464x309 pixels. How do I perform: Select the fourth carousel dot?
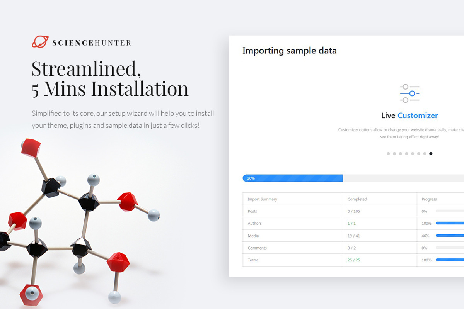406,154
